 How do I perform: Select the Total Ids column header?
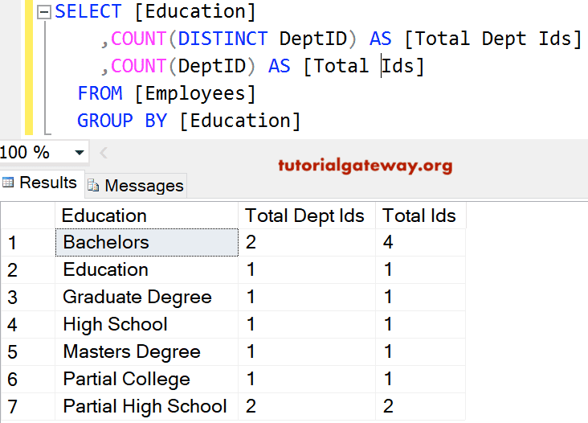421,216
